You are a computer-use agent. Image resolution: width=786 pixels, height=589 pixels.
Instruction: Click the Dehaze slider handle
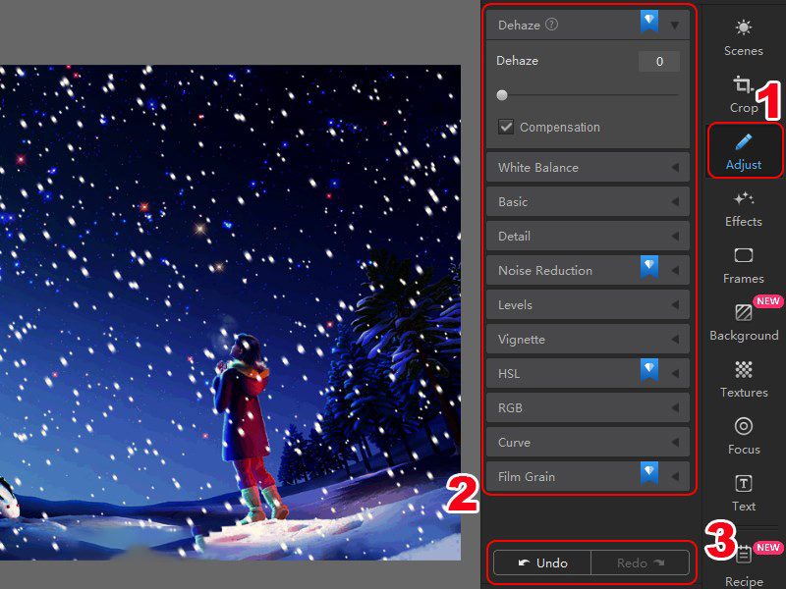[502, 95]
